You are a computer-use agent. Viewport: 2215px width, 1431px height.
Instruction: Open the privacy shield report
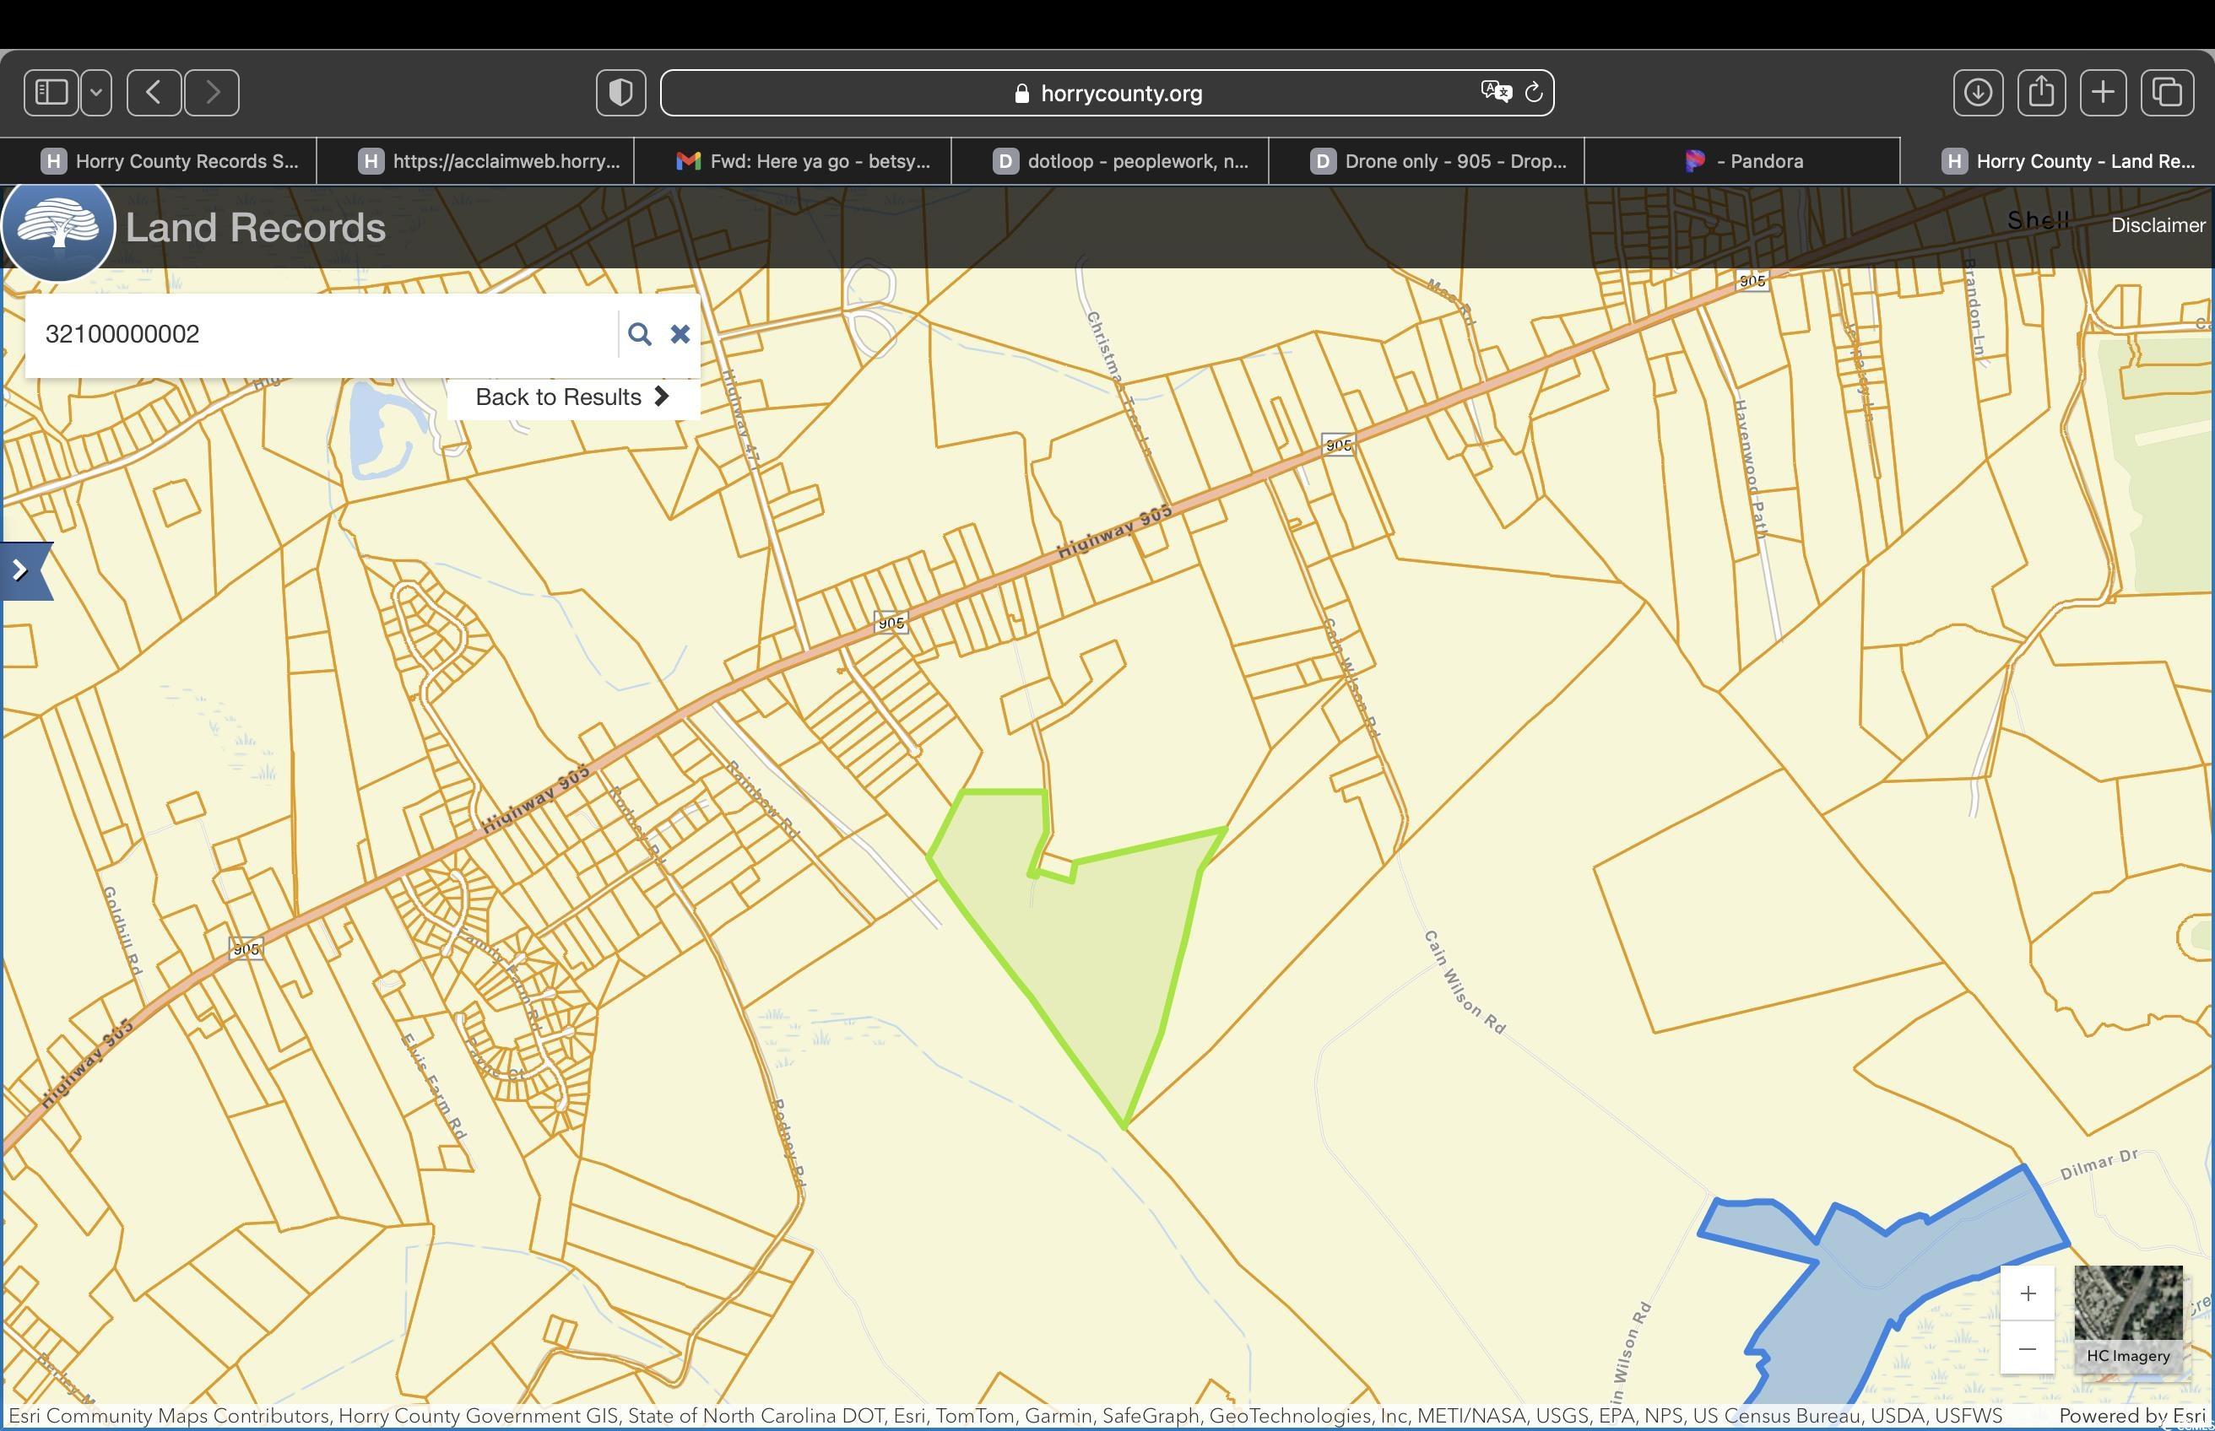[621, 93]
